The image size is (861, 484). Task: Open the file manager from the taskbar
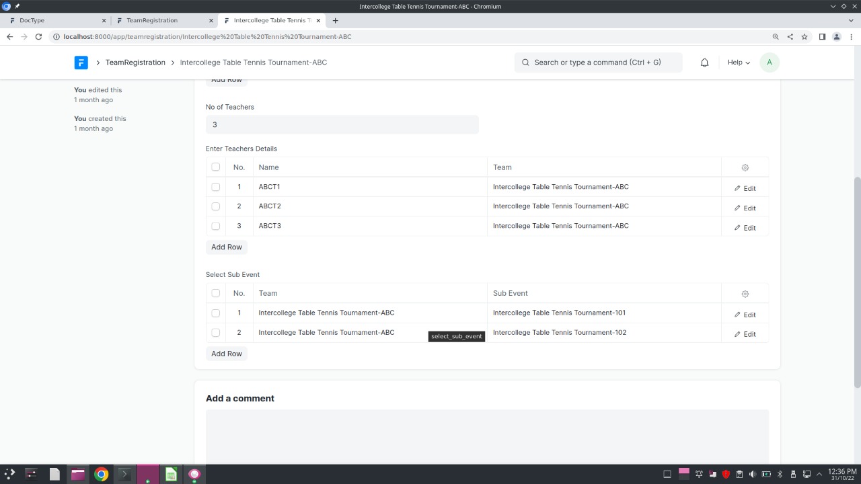click(x=77, y=474)
